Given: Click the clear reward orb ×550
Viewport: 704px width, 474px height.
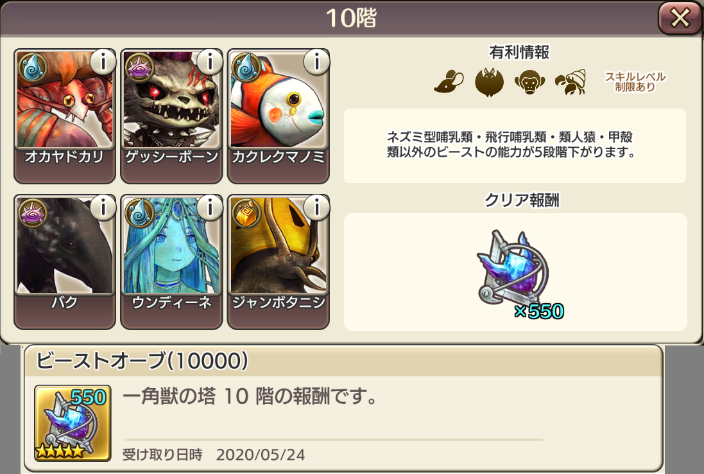Looking at the screenshot, I should [517, 273].
